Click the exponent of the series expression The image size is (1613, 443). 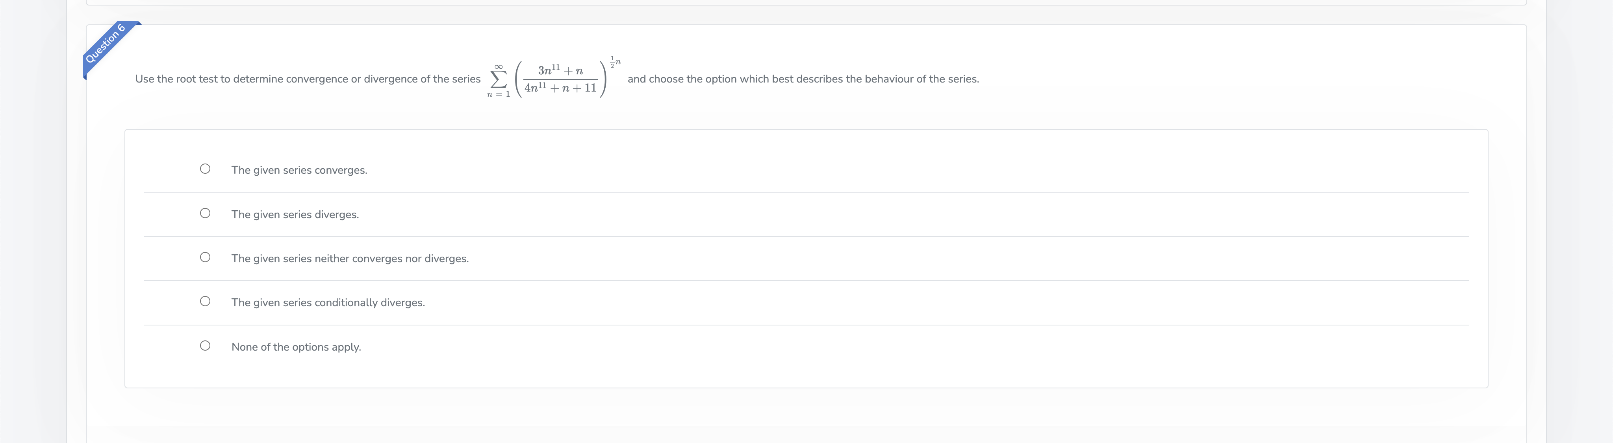(614, 62)
